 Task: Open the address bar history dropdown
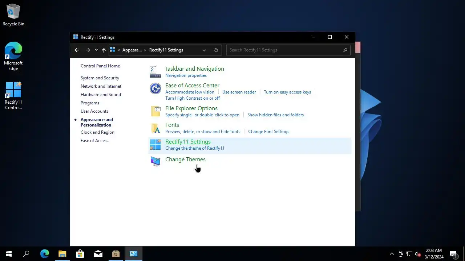point(204,50)
